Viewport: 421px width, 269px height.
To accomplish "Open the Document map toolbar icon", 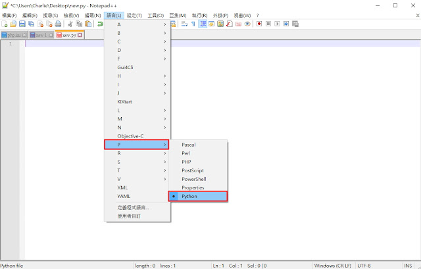I will (220, 24).
